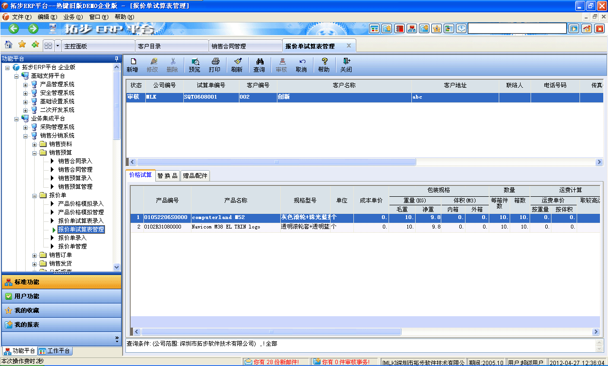This screenshot has width=608, height=366.
Task: Click the 你有28份新邮件 status link
Action: (275, 361)
